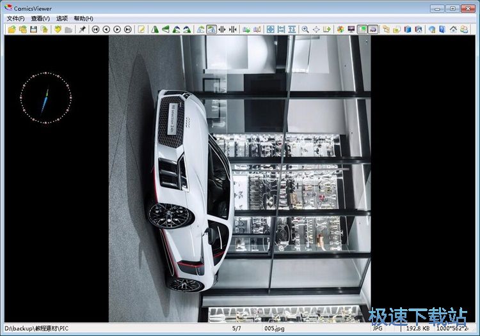Go to the next image
Screen dimensions: 480x336
(x=117, y=29)
